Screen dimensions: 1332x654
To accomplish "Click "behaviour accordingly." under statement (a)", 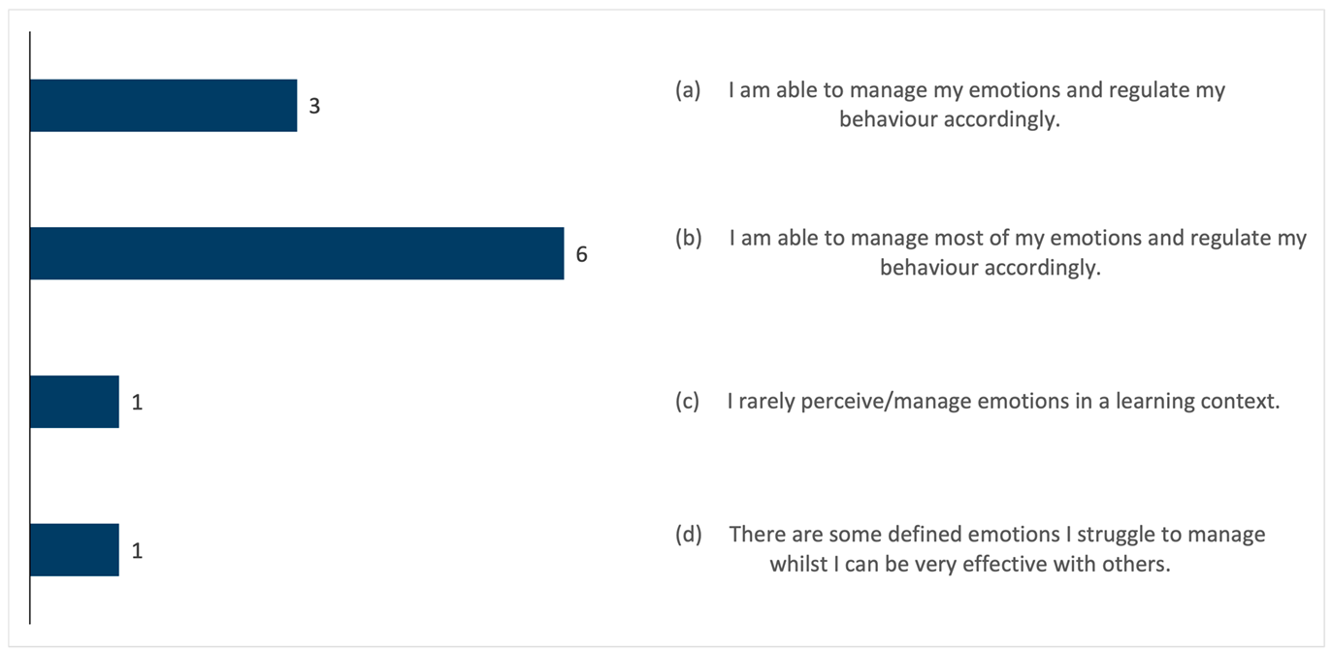I will 949,120.
